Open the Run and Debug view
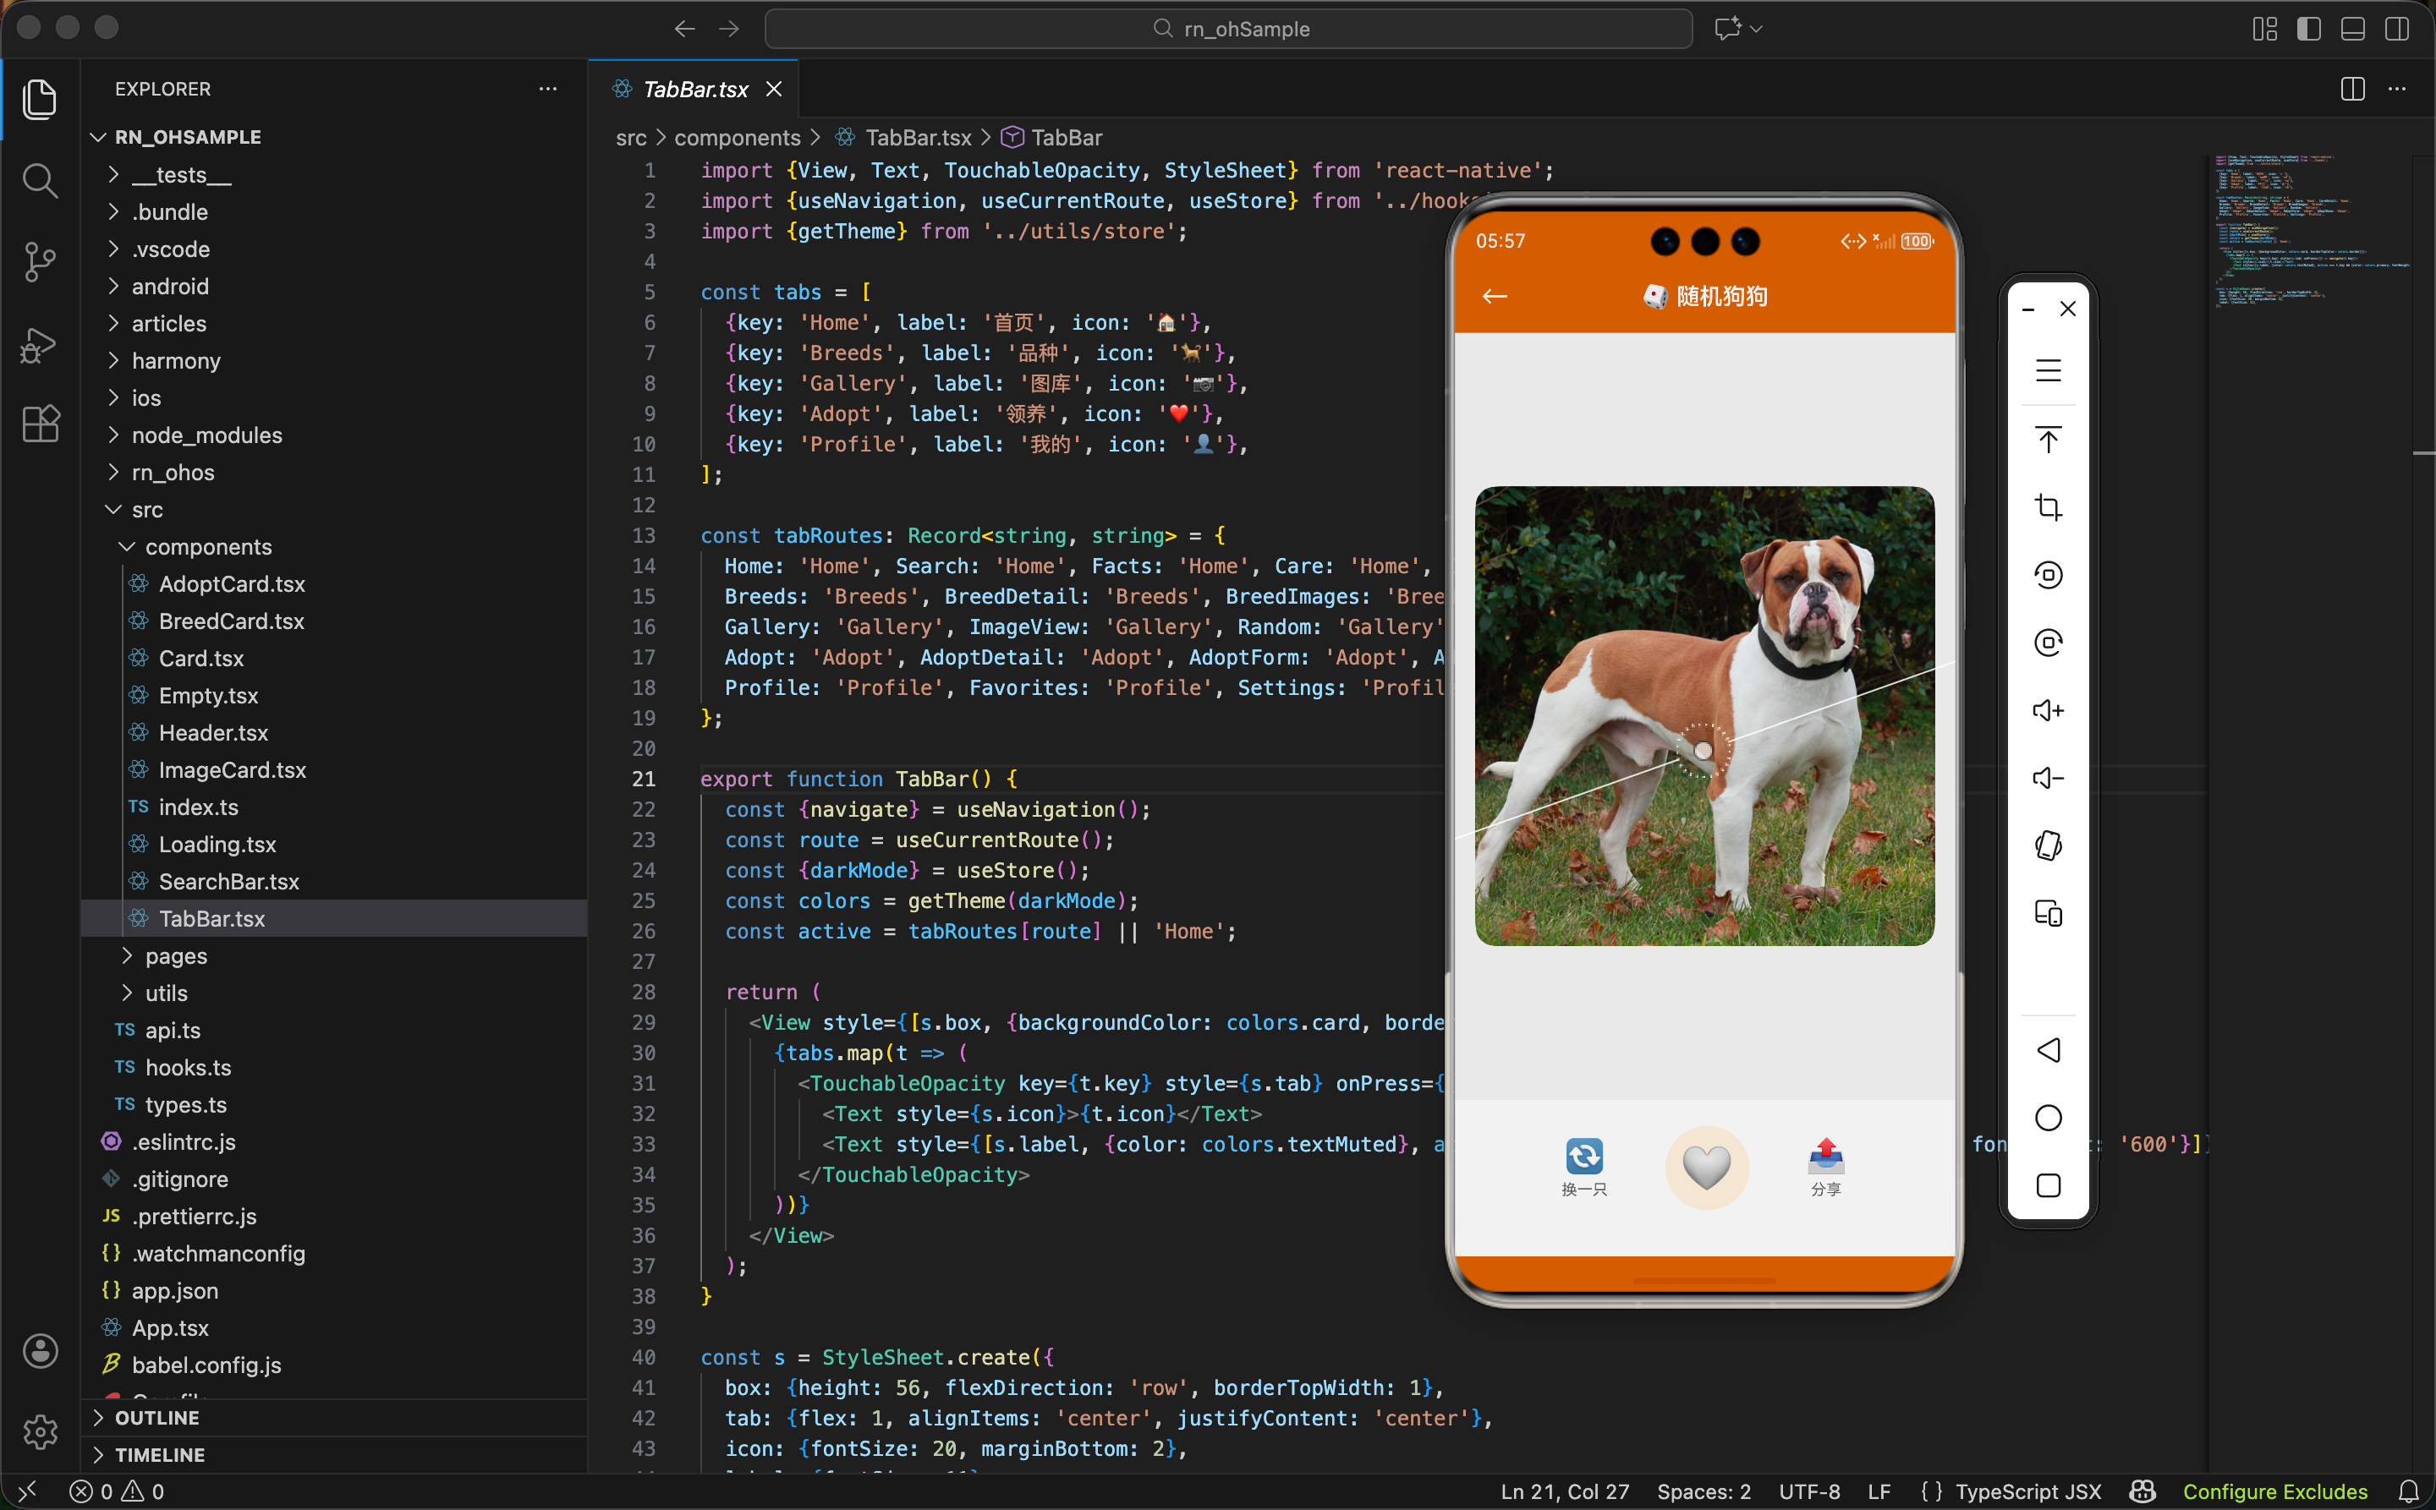Screen dimensions: 2436x1510 pos(39,345)
